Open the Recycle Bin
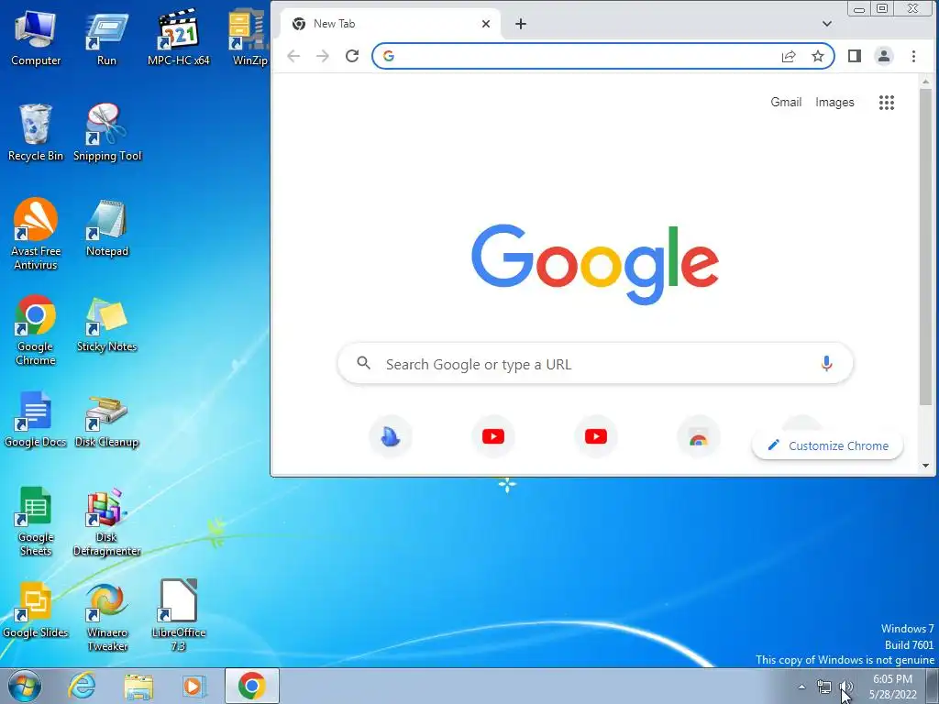This screenshot has height=704, width=939. pyautogui.click(x=36, y=133)
